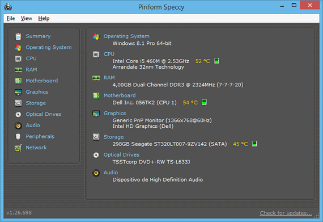Image resolution: width=323 pixels, height=222 pixels.
Task: Click the Speccy app icon in the title bar
Action: (x=8, y=7)
